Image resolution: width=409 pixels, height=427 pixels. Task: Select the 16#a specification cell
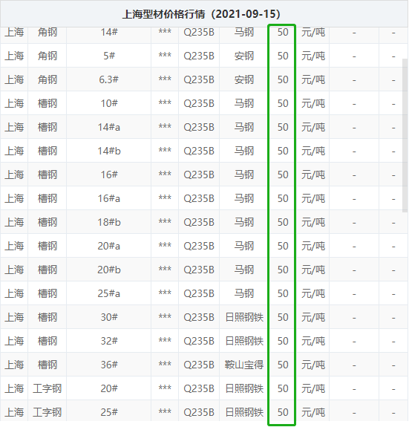(x=109, y=198)
